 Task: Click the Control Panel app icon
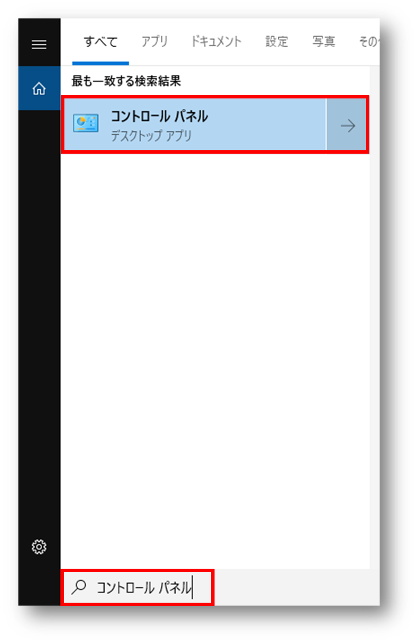[x=86, y=123]
